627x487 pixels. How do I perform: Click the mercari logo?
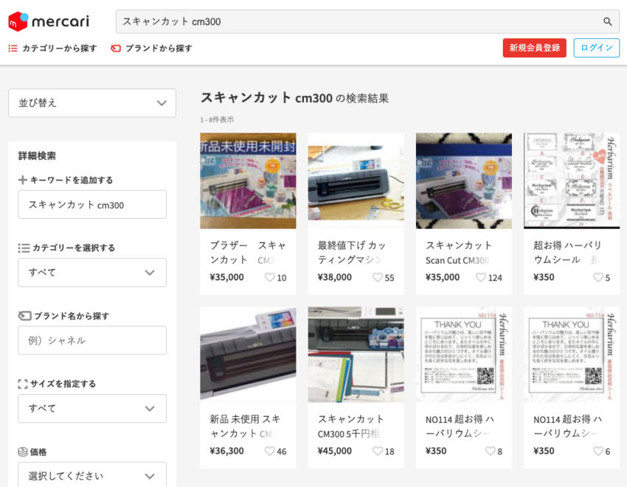click(x=49, y=21)
